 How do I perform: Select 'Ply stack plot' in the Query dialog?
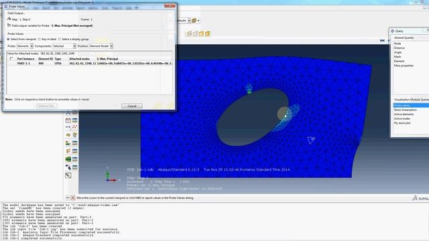(x=402, y=123)
